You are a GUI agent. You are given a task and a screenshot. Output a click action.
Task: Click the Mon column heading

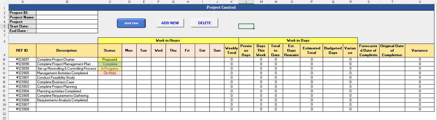pos(129,50)
